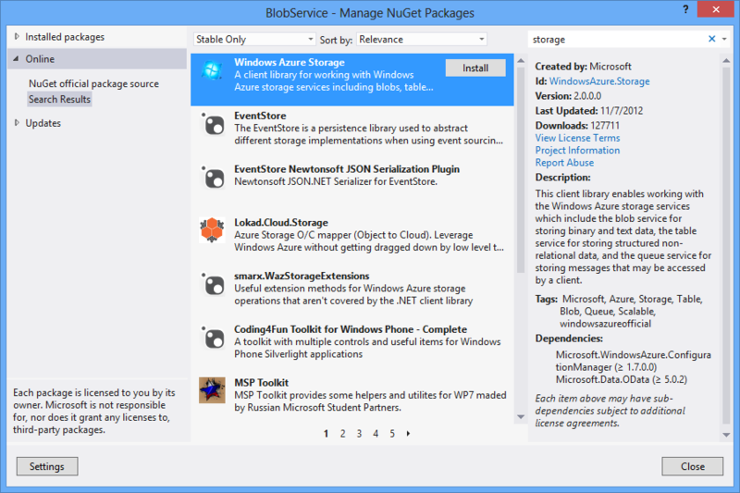Go to results page 4
The image size is (740, 493).
point(376,434)
